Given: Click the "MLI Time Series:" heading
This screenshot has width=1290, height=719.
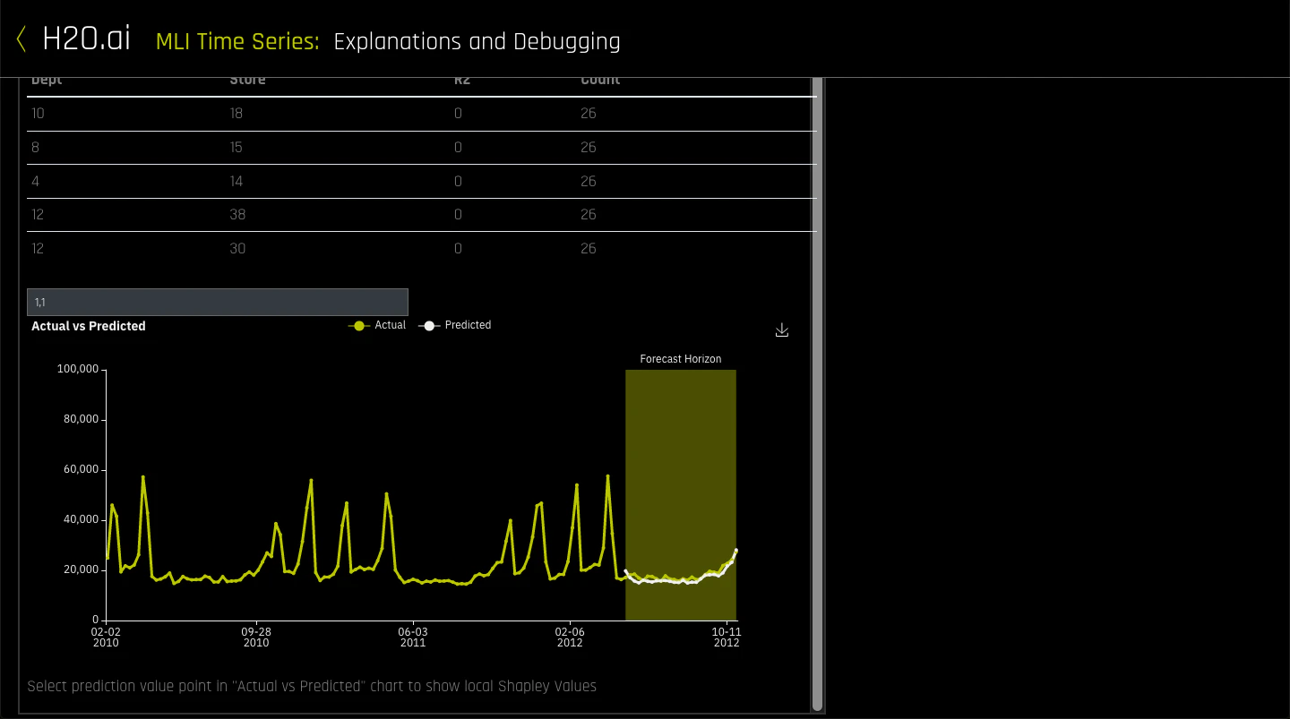Looking at the screenshot, I should 237,41.
